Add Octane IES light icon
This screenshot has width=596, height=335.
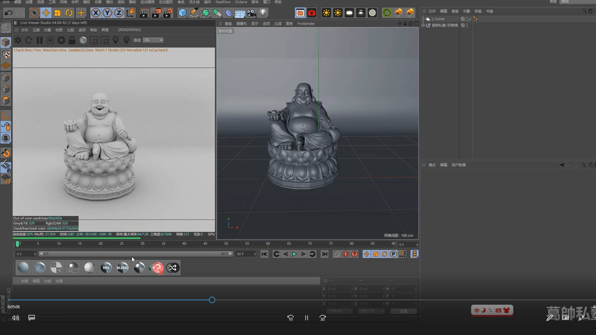pos(361,13)
